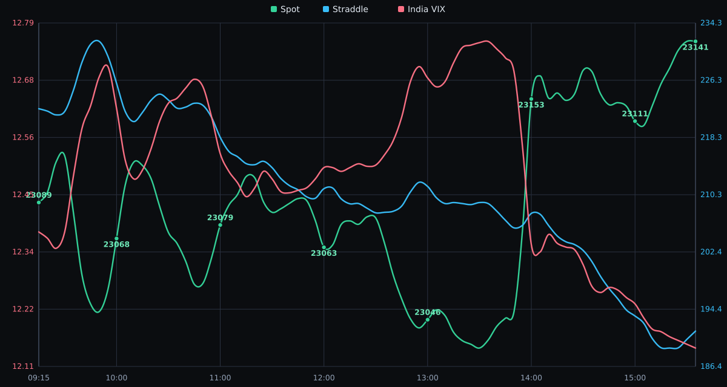The image size is (727, 387).
Task: Select the 23153 spot data point
Action: [x=531, y=99]
